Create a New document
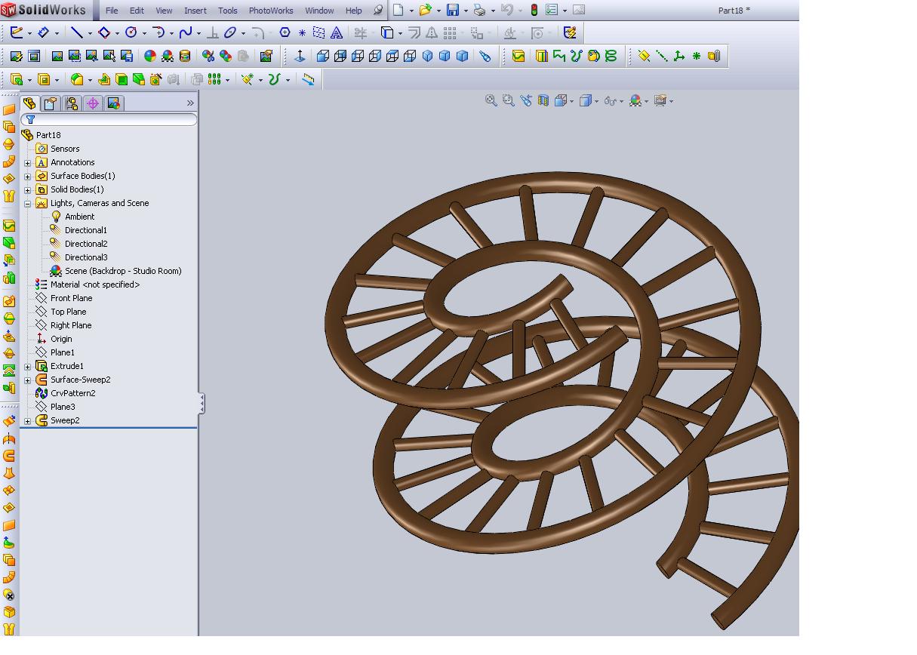 click(398, 10)
